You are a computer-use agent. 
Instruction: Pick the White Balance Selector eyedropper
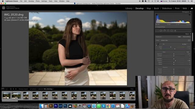(158, 45)
